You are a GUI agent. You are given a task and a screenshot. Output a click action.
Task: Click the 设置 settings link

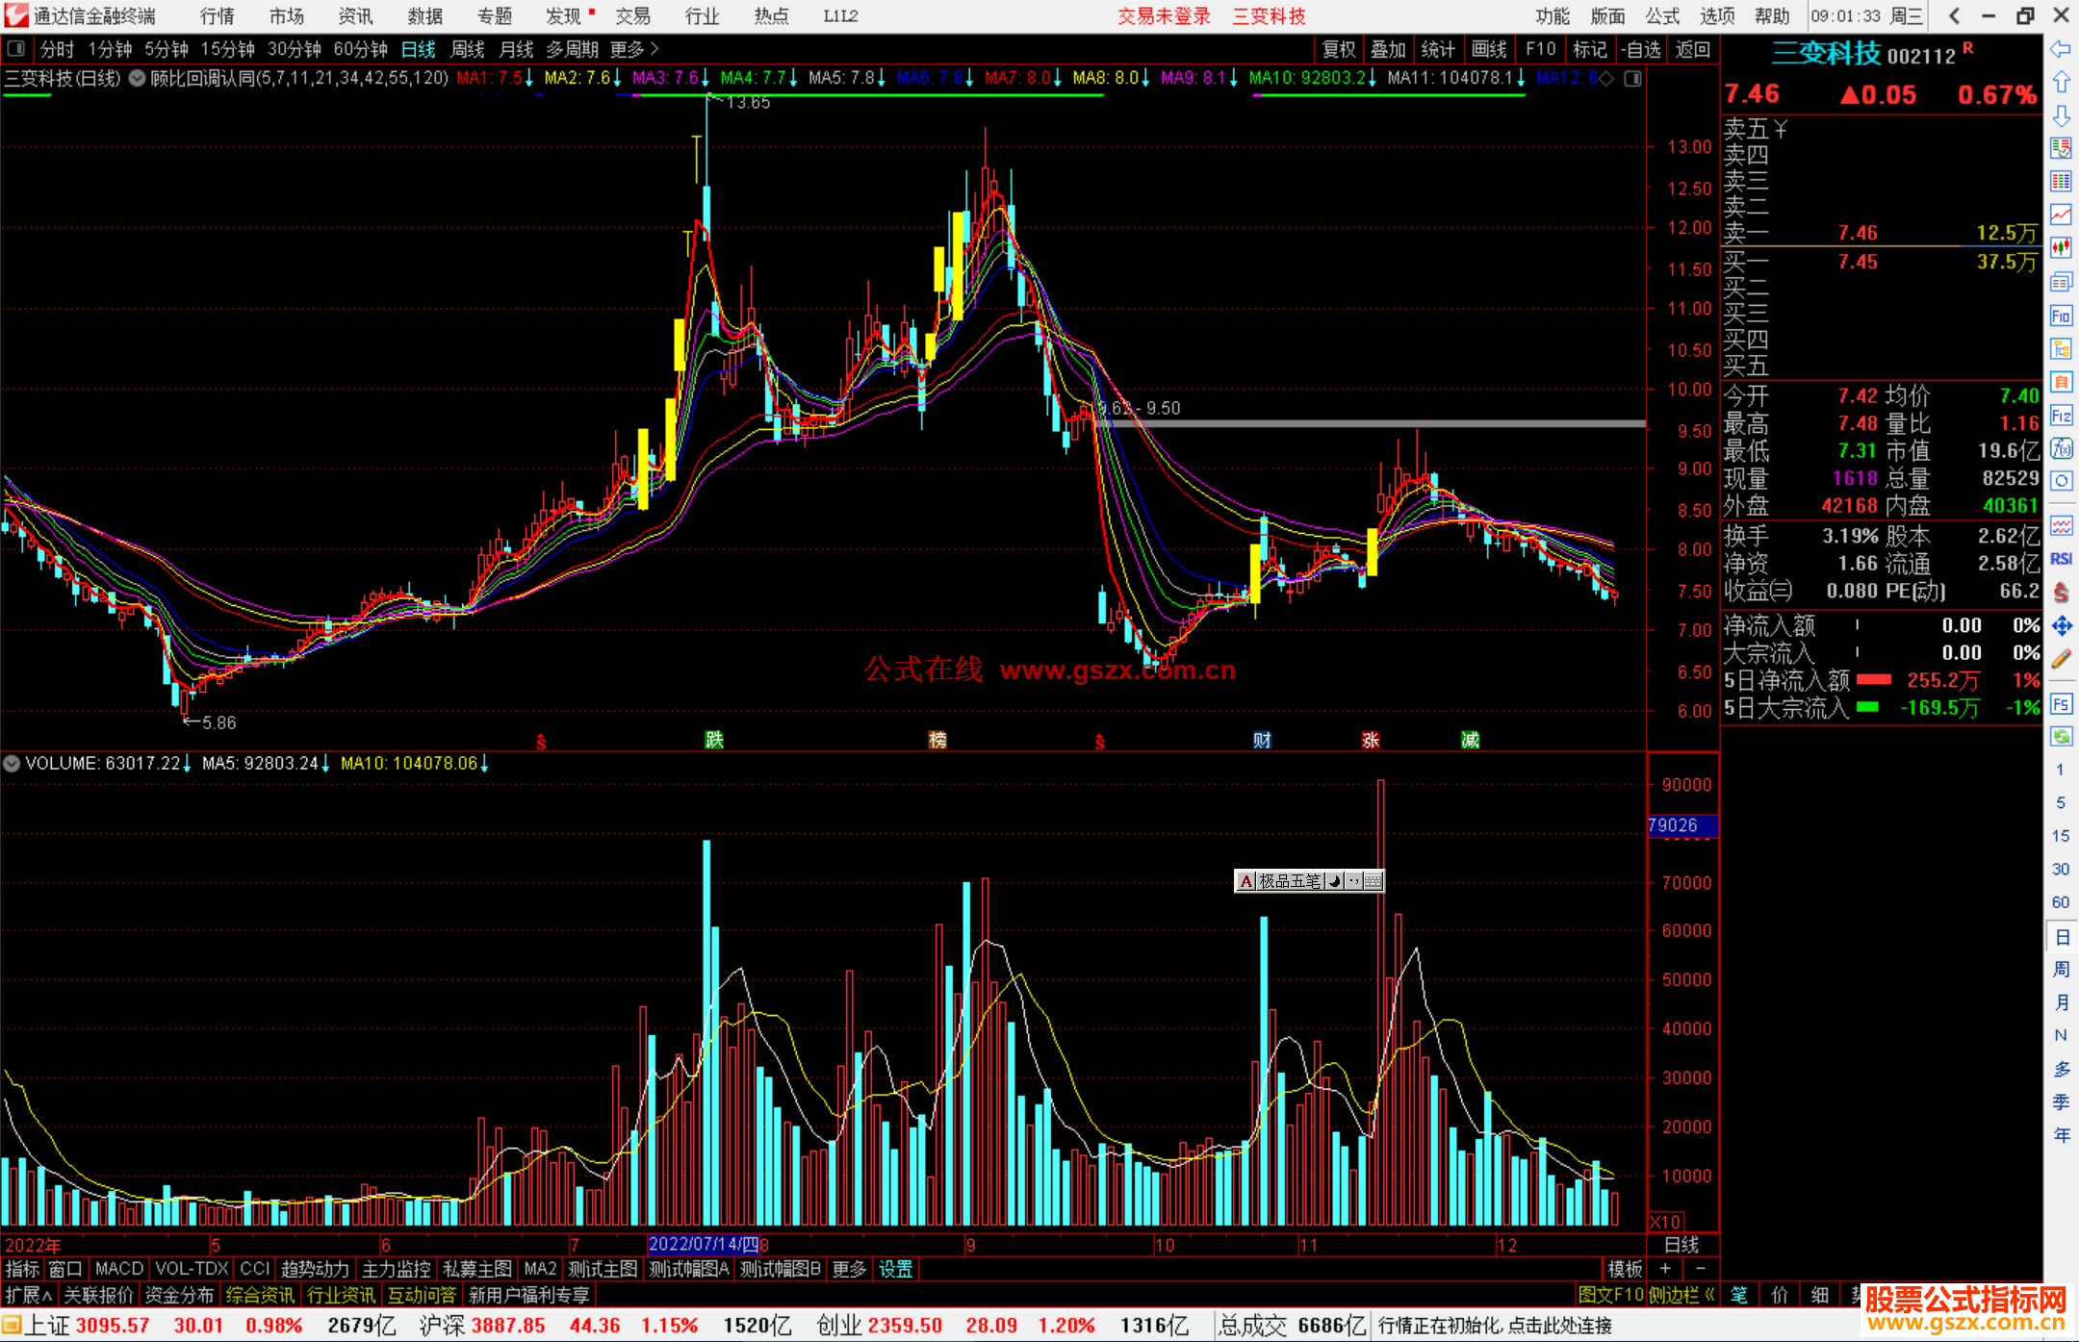coord(895,1270)
